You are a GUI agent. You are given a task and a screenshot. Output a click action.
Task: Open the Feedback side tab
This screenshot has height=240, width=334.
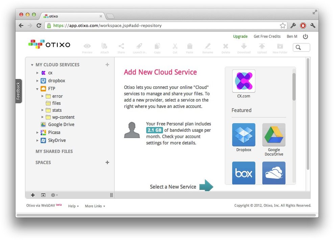(19, 91)
